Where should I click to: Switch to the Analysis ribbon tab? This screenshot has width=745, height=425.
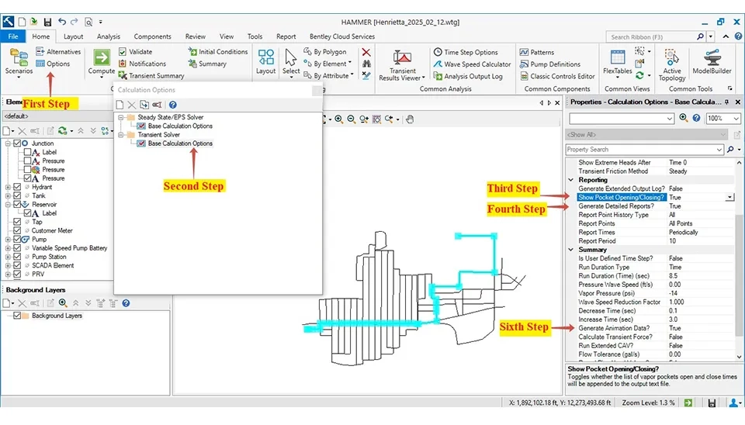click(108, 36)
